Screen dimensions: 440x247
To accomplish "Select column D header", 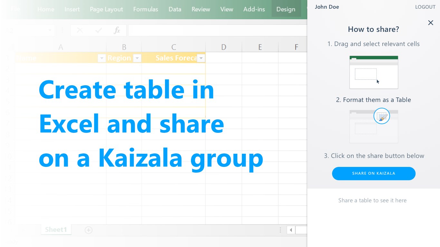I will pos(224,47).
